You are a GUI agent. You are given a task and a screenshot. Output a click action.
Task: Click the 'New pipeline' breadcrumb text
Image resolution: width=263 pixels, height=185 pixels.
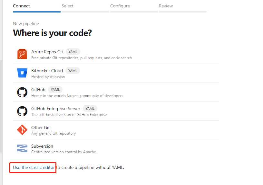tap(26, 23)
